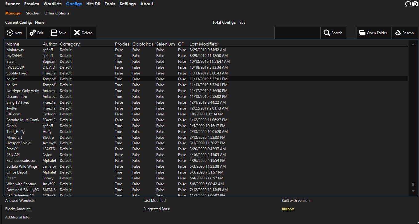Image resolution: width=419 pixels, height=224 pixels.
Task: Sort by Category column header
Action: coord(70,44)
